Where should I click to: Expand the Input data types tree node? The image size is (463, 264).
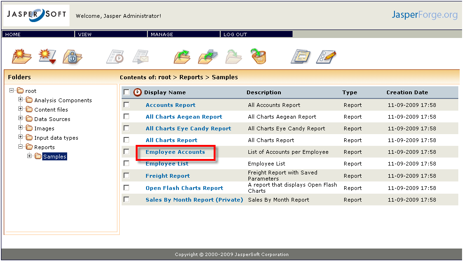[x=20, y=137]
